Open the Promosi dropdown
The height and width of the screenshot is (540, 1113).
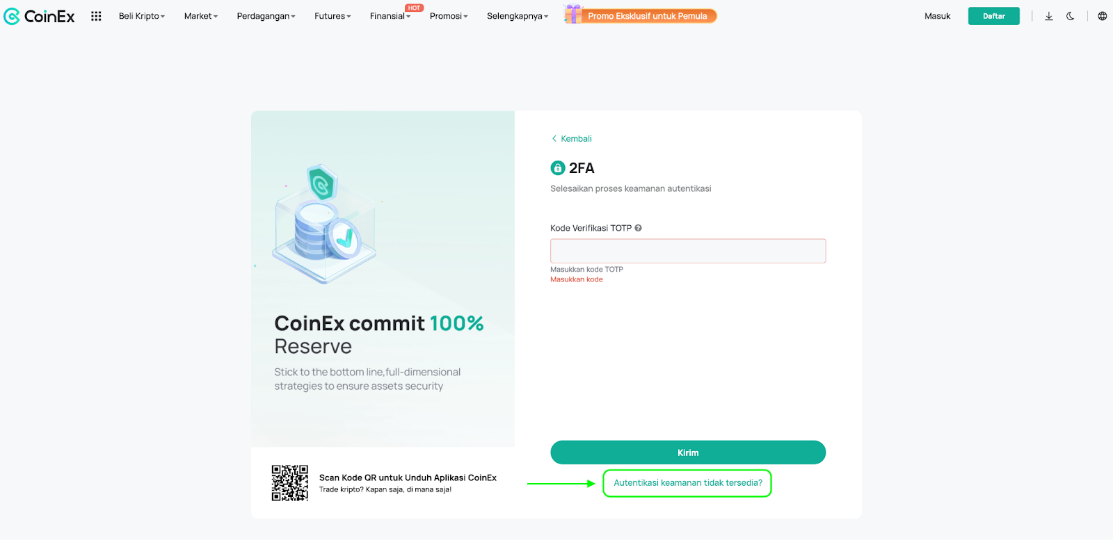click(449, 16)
